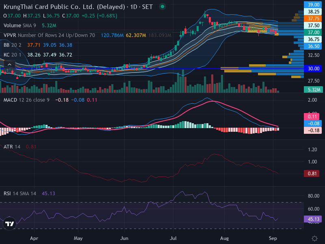Click the 5.32M value in Volume legend
Viewport: 325px width, 244px height.
point(49,26)
